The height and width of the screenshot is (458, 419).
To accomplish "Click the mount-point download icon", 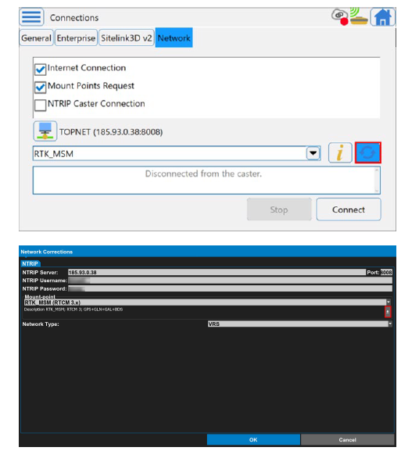I will click(x=388, y=312).
